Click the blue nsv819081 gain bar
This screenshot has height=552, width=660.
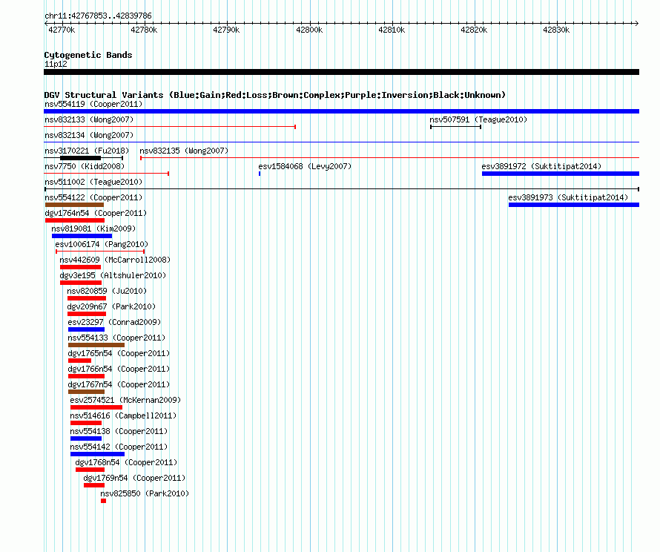tap(82, 236)
